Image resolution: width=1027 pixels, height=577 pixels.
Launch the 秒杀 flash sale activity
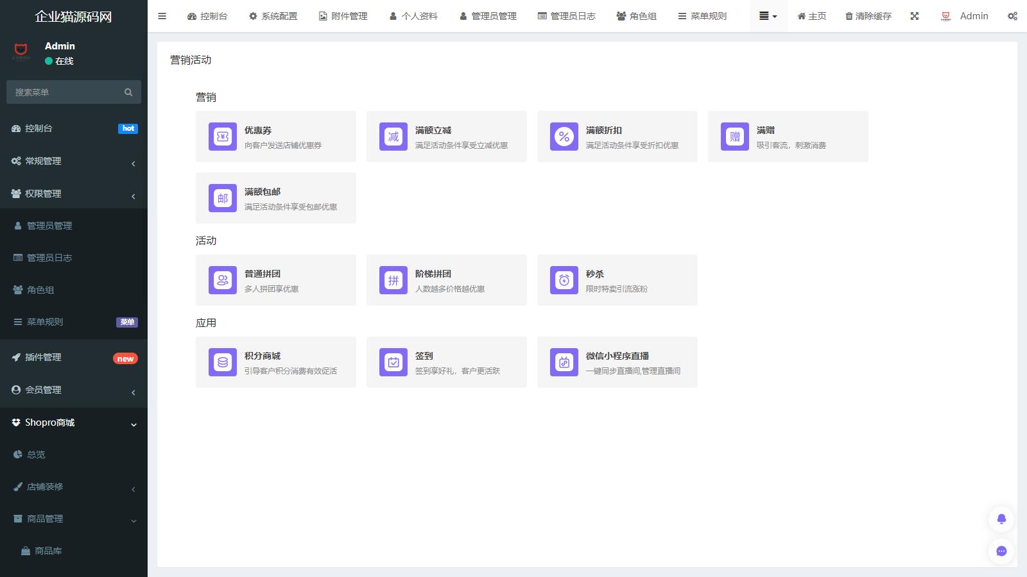pos(617,280)
